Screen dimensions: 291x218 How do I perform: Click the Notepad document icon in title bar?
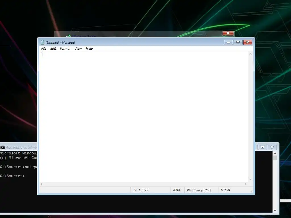click(x=42, y=43)
